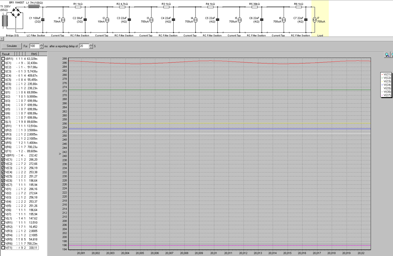Select current tap I4 700uA symbol

pyautogui.click(x=196, y=20)
